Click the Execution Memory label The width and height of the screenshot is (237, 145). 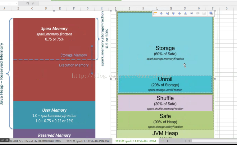pyautogui.click(x=74, y=65)
